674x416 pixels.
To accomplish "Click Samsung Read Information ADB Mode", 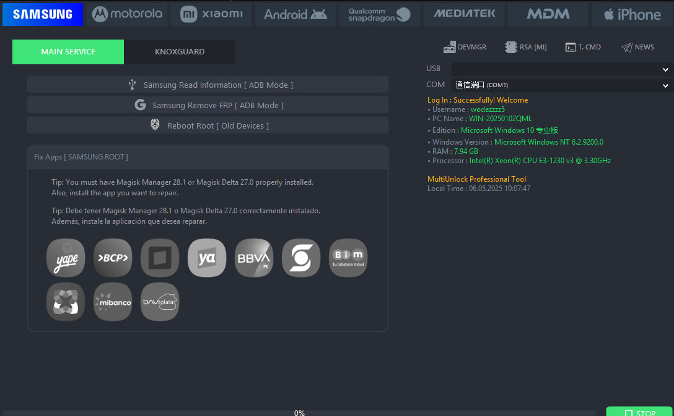I will click(208, 85).
